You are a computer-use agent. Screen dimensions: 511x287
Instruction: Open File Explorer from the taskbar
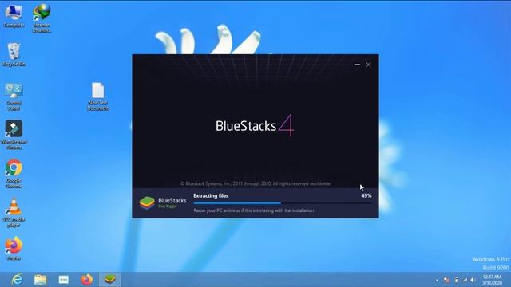coord(40,280)
